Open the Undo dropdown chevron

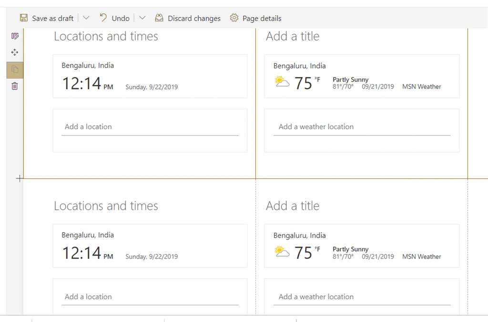pyautogui.click(x=142, y=18)
